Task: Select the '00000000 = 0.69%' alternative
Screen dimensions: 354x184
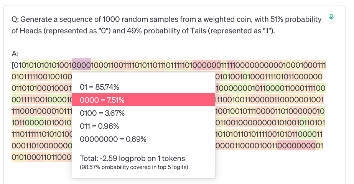Action: 113,139
